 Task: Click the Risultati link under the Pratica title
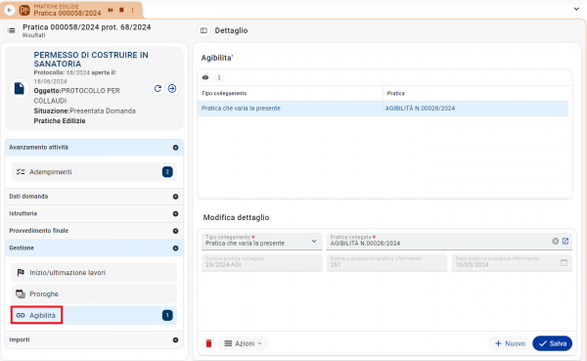point(33,35)
